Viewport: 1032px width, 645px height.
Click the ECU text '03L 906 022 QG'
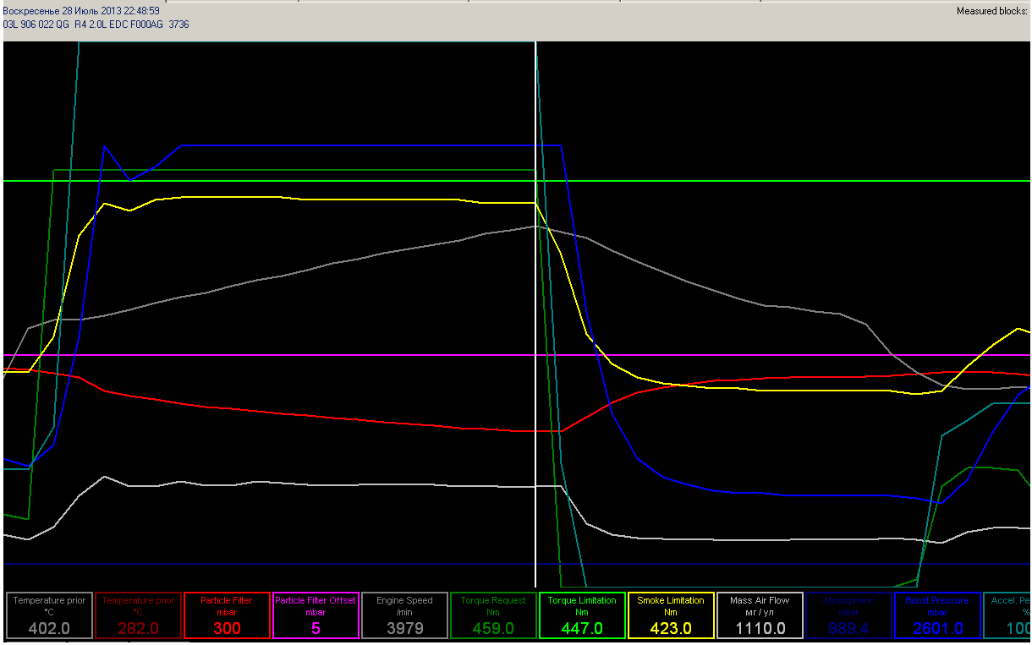(x=36, y=25)
